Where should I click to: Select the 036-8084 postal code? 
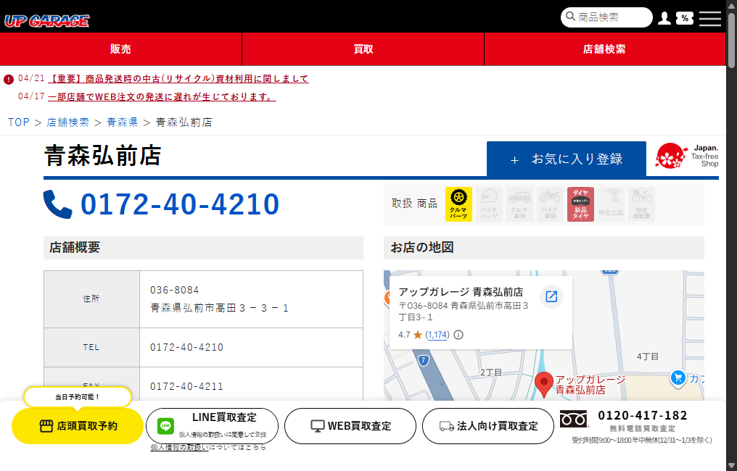(174, 290)
